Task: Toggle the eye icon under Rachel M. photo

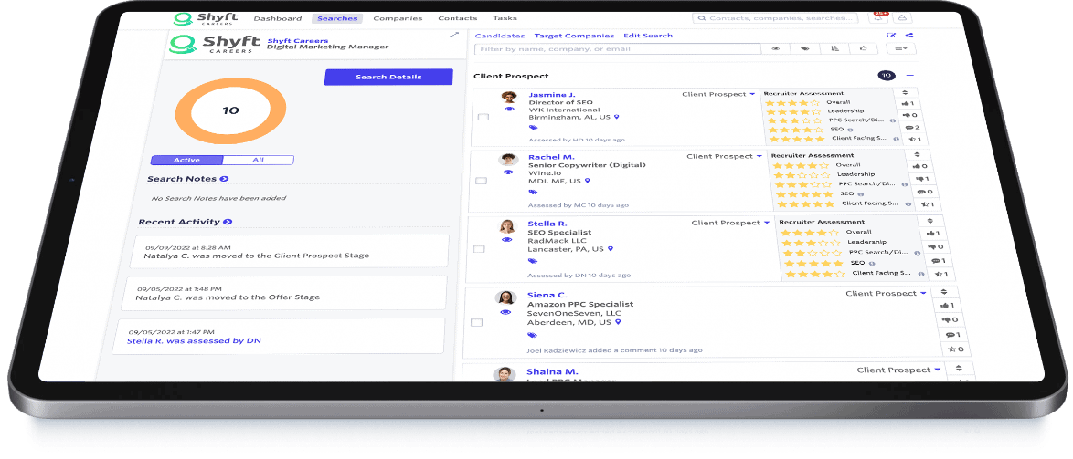Action: 508,172
